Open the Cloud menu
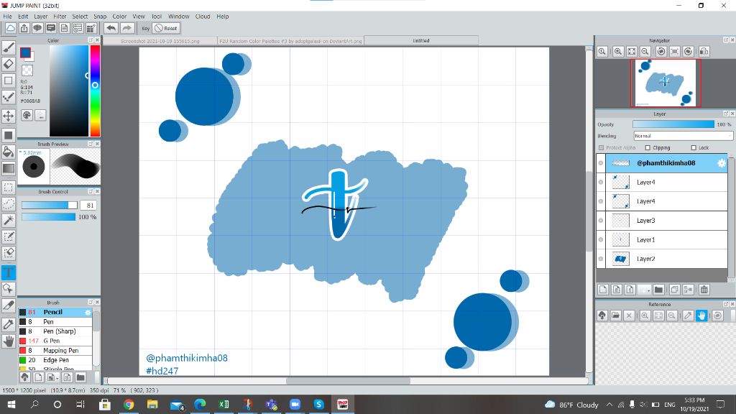This screenshot has width=736, height=414. 203,17
